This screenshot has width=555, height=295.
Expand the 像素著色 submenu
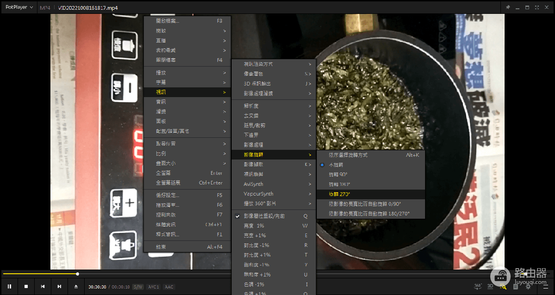[273, 74]
